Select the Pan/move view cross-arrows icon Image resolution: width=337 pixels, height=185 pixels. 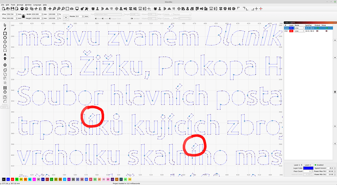[x=50, y=9]
